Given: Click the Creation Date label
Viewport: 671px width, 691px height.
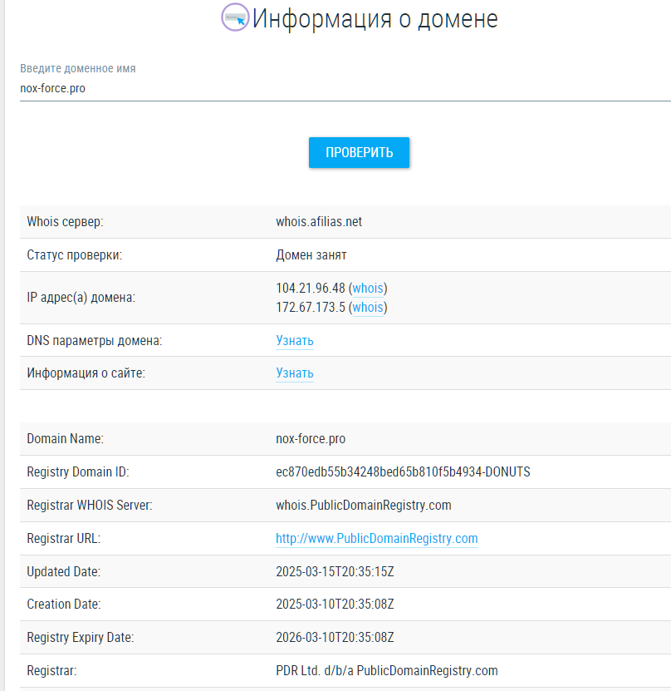Looking at the screenshot, I should pos(64,605).
